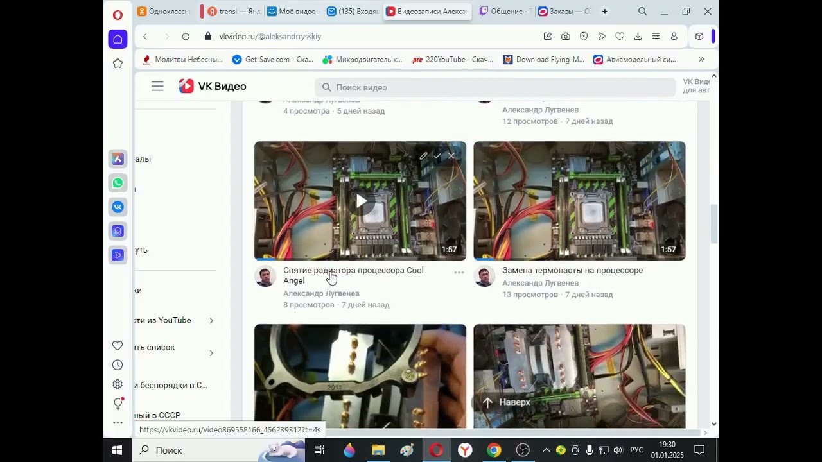Click the Поиск видео search field

pyautogui.click(x=494, y=87)
